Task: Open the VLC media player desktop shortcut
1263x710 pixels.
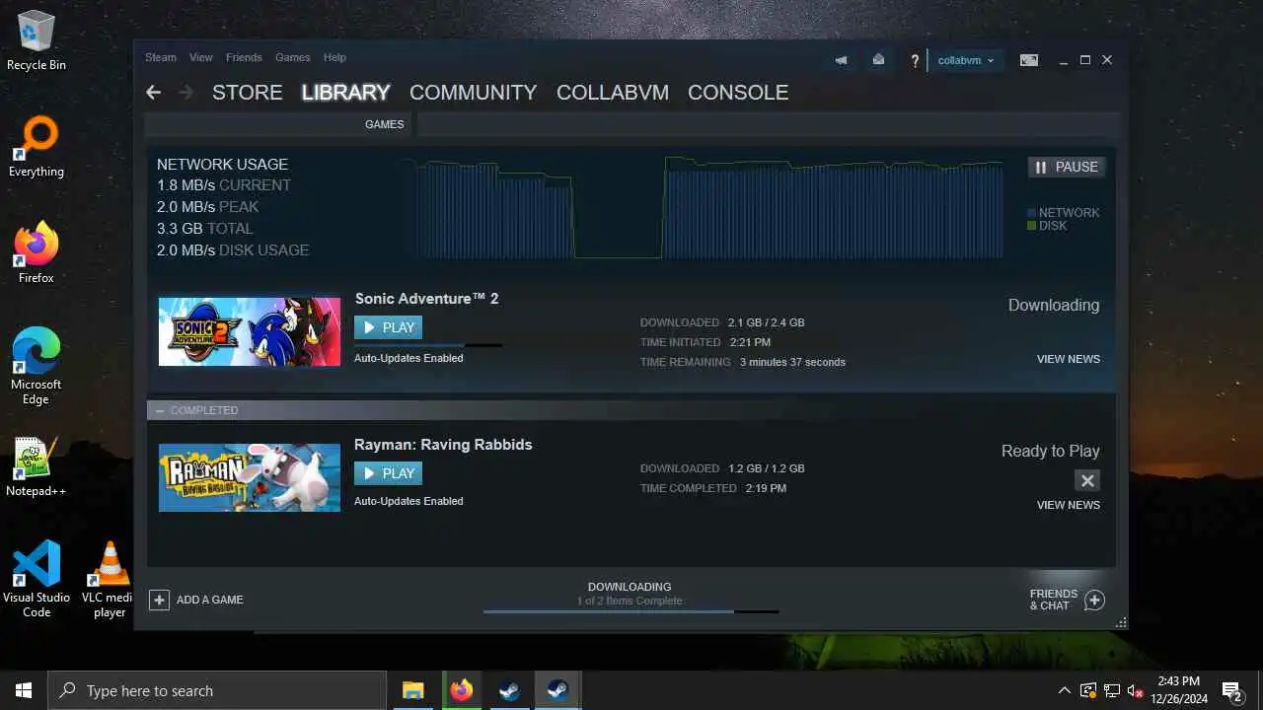Action: (x=109, y=579)
